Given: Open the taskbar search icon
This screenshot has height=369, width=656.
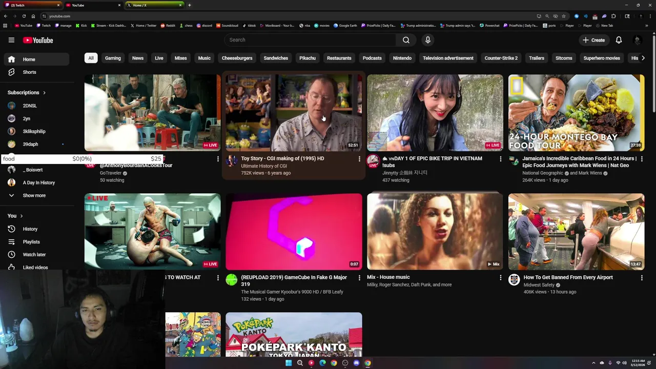Looking at the screenshot, I should [300, 363].
